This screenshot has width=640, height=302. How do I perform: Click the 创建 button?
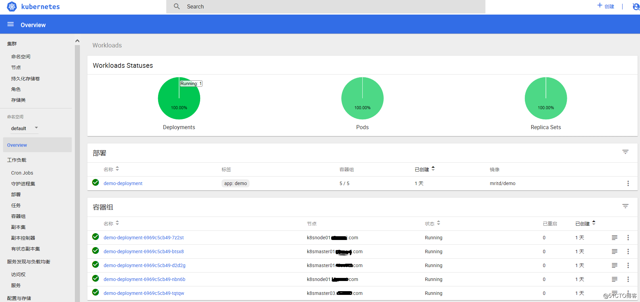(x=606, y=6)
